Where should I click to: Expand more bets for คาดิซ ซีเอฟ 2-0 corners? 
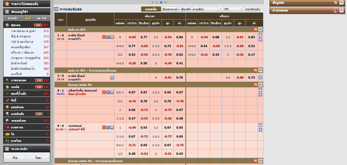click(x=260, y=78)
